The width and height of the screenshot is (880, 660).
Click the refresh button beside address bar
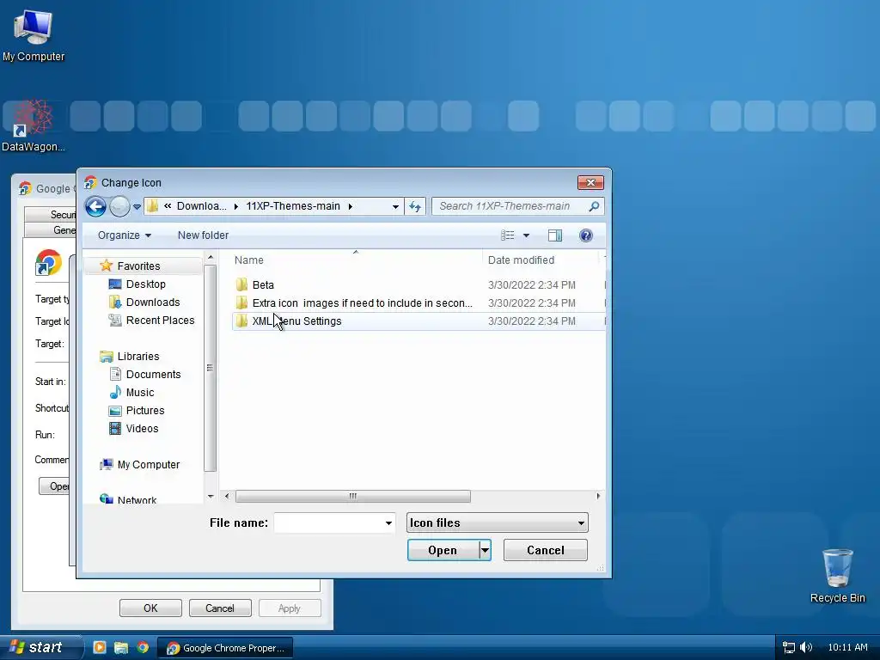click(x=415, y=206)
